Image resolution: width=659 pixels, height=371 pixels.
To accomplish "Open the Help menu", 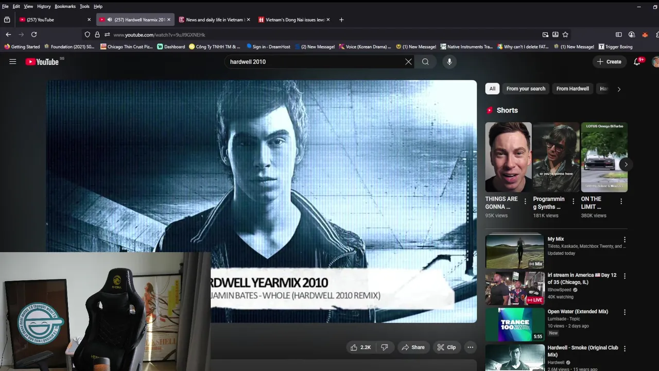I will (x=98, y=6).
